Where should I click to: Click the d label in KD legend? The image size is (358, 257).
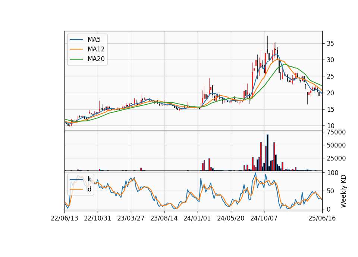(89, 189)
